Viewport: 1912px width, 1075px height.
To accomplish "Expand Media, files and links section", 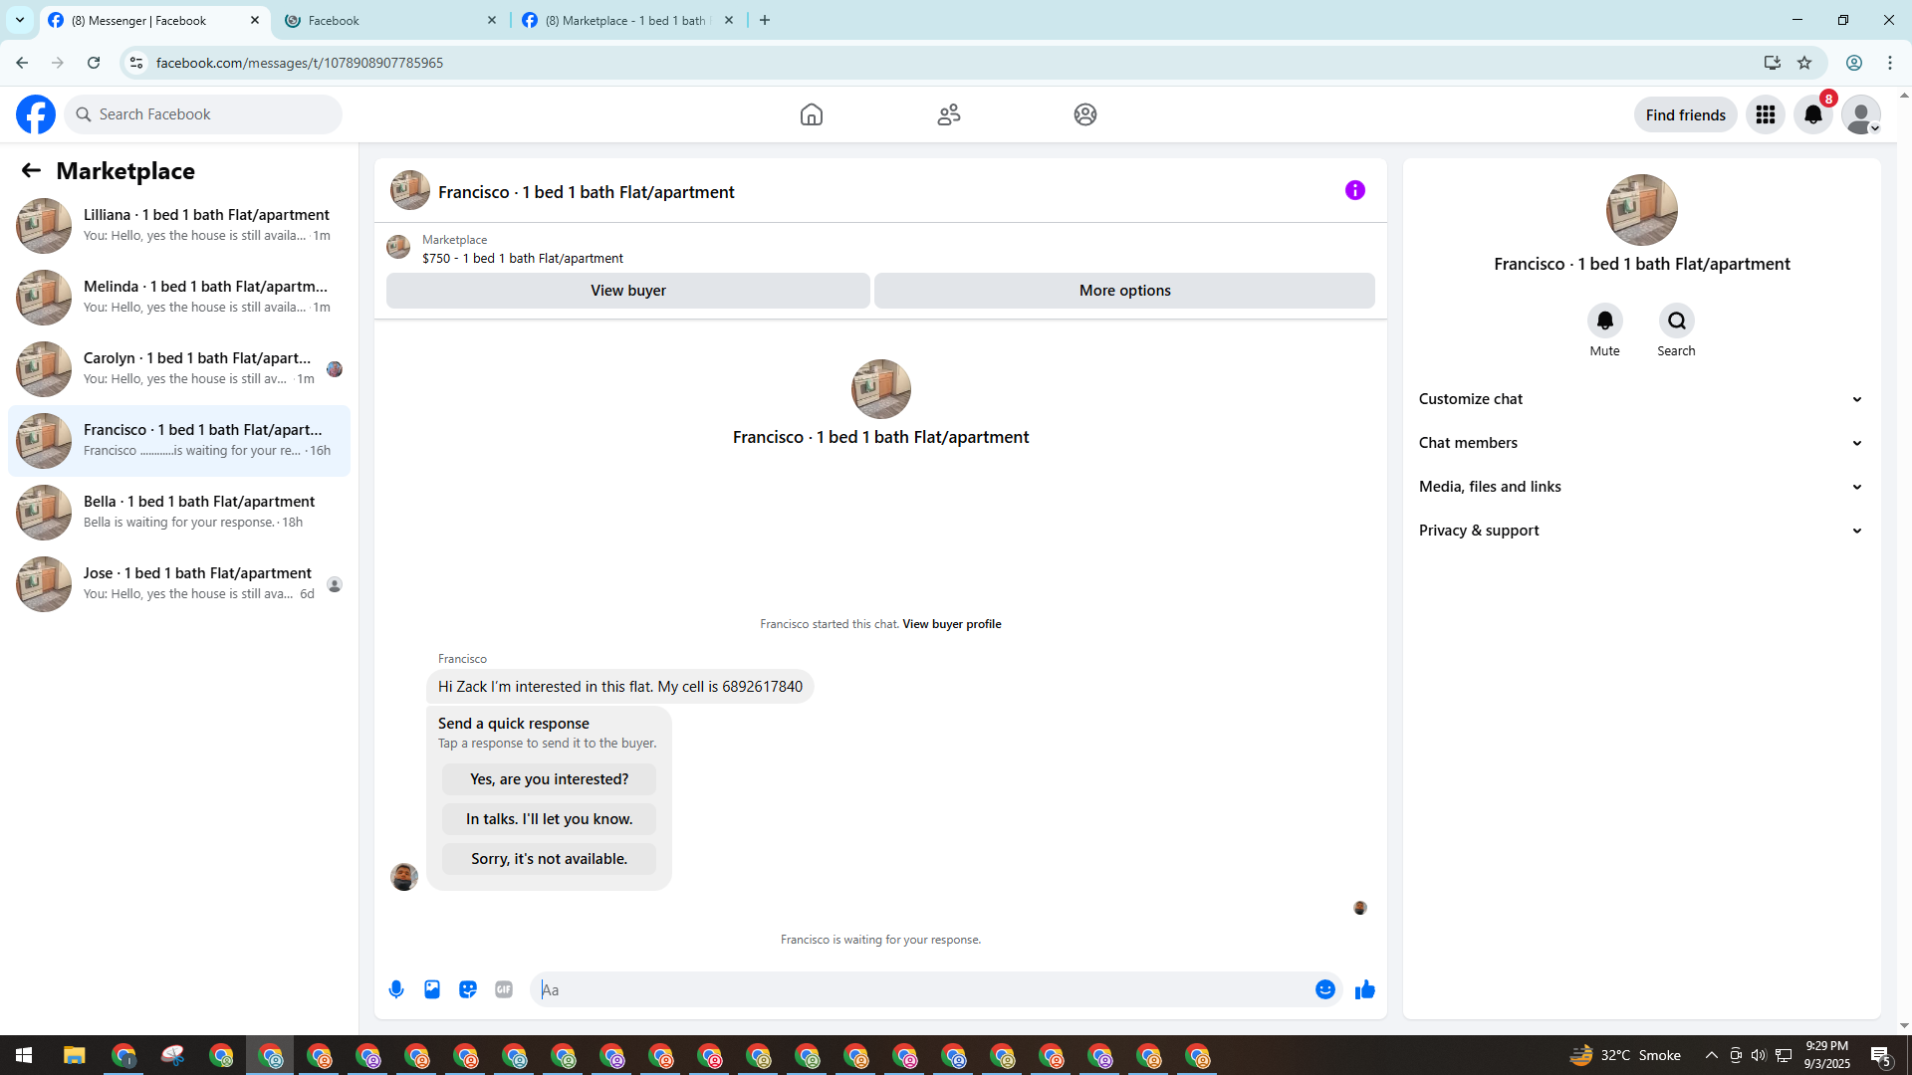I will (x=1641, y=487).
